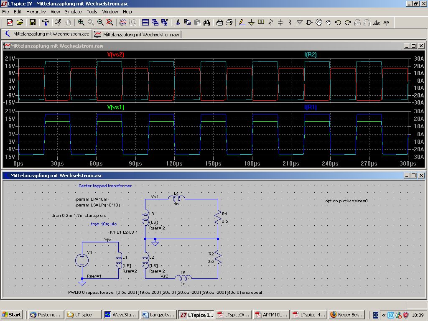Open the LT-spice folder taskbar button
The width and height of the screenshot is (428, 321).
click(x=84, y=315)
